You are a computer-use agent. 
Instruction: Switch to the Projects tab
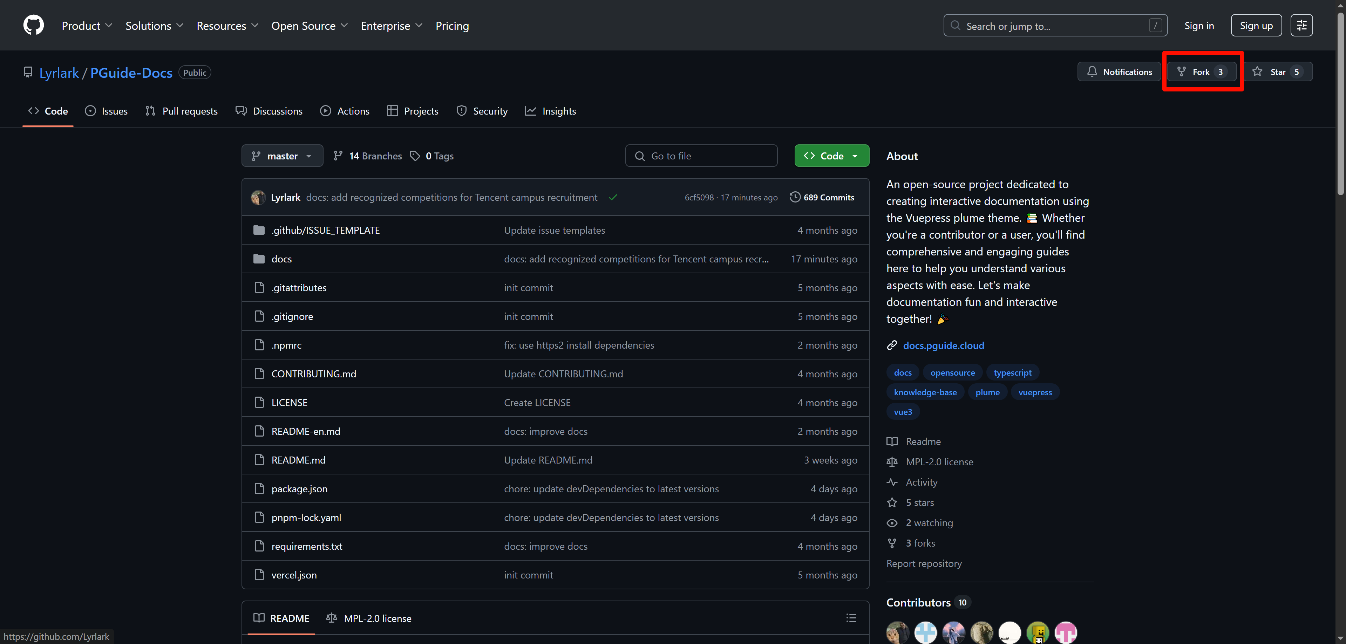pyautogui.click(x=413, y=111)
